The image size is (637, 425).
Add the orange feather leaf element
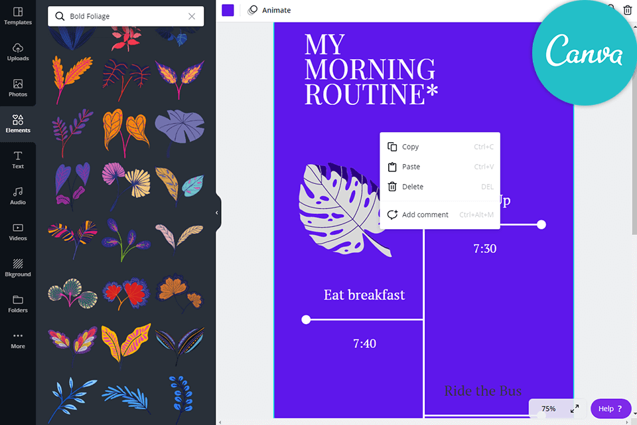point(72,79)
